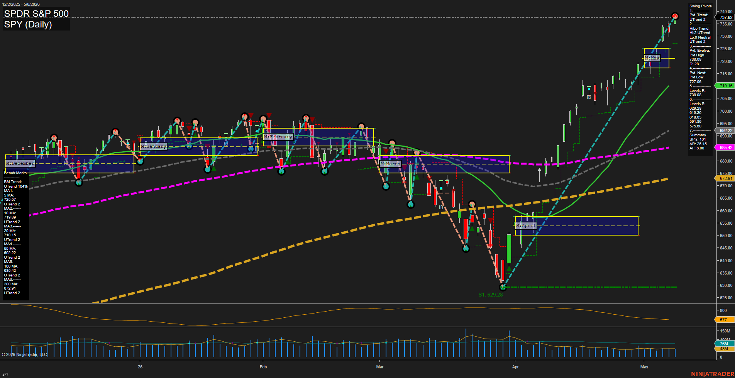Screen dimensions: 735x378
Task: Click the 150M label on volume axis
Action: 725,331
